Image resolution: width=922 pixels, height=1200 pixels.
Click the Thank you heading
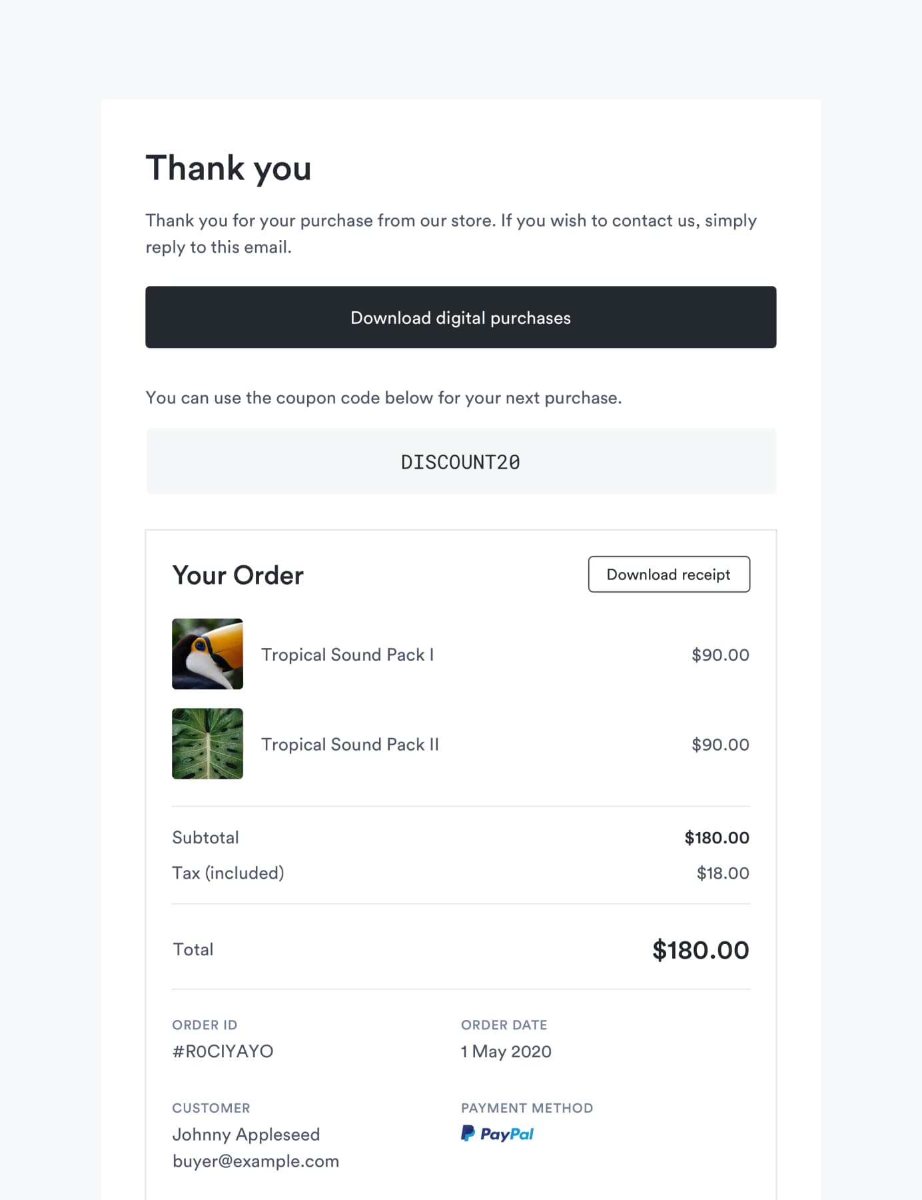pos(229,168)
